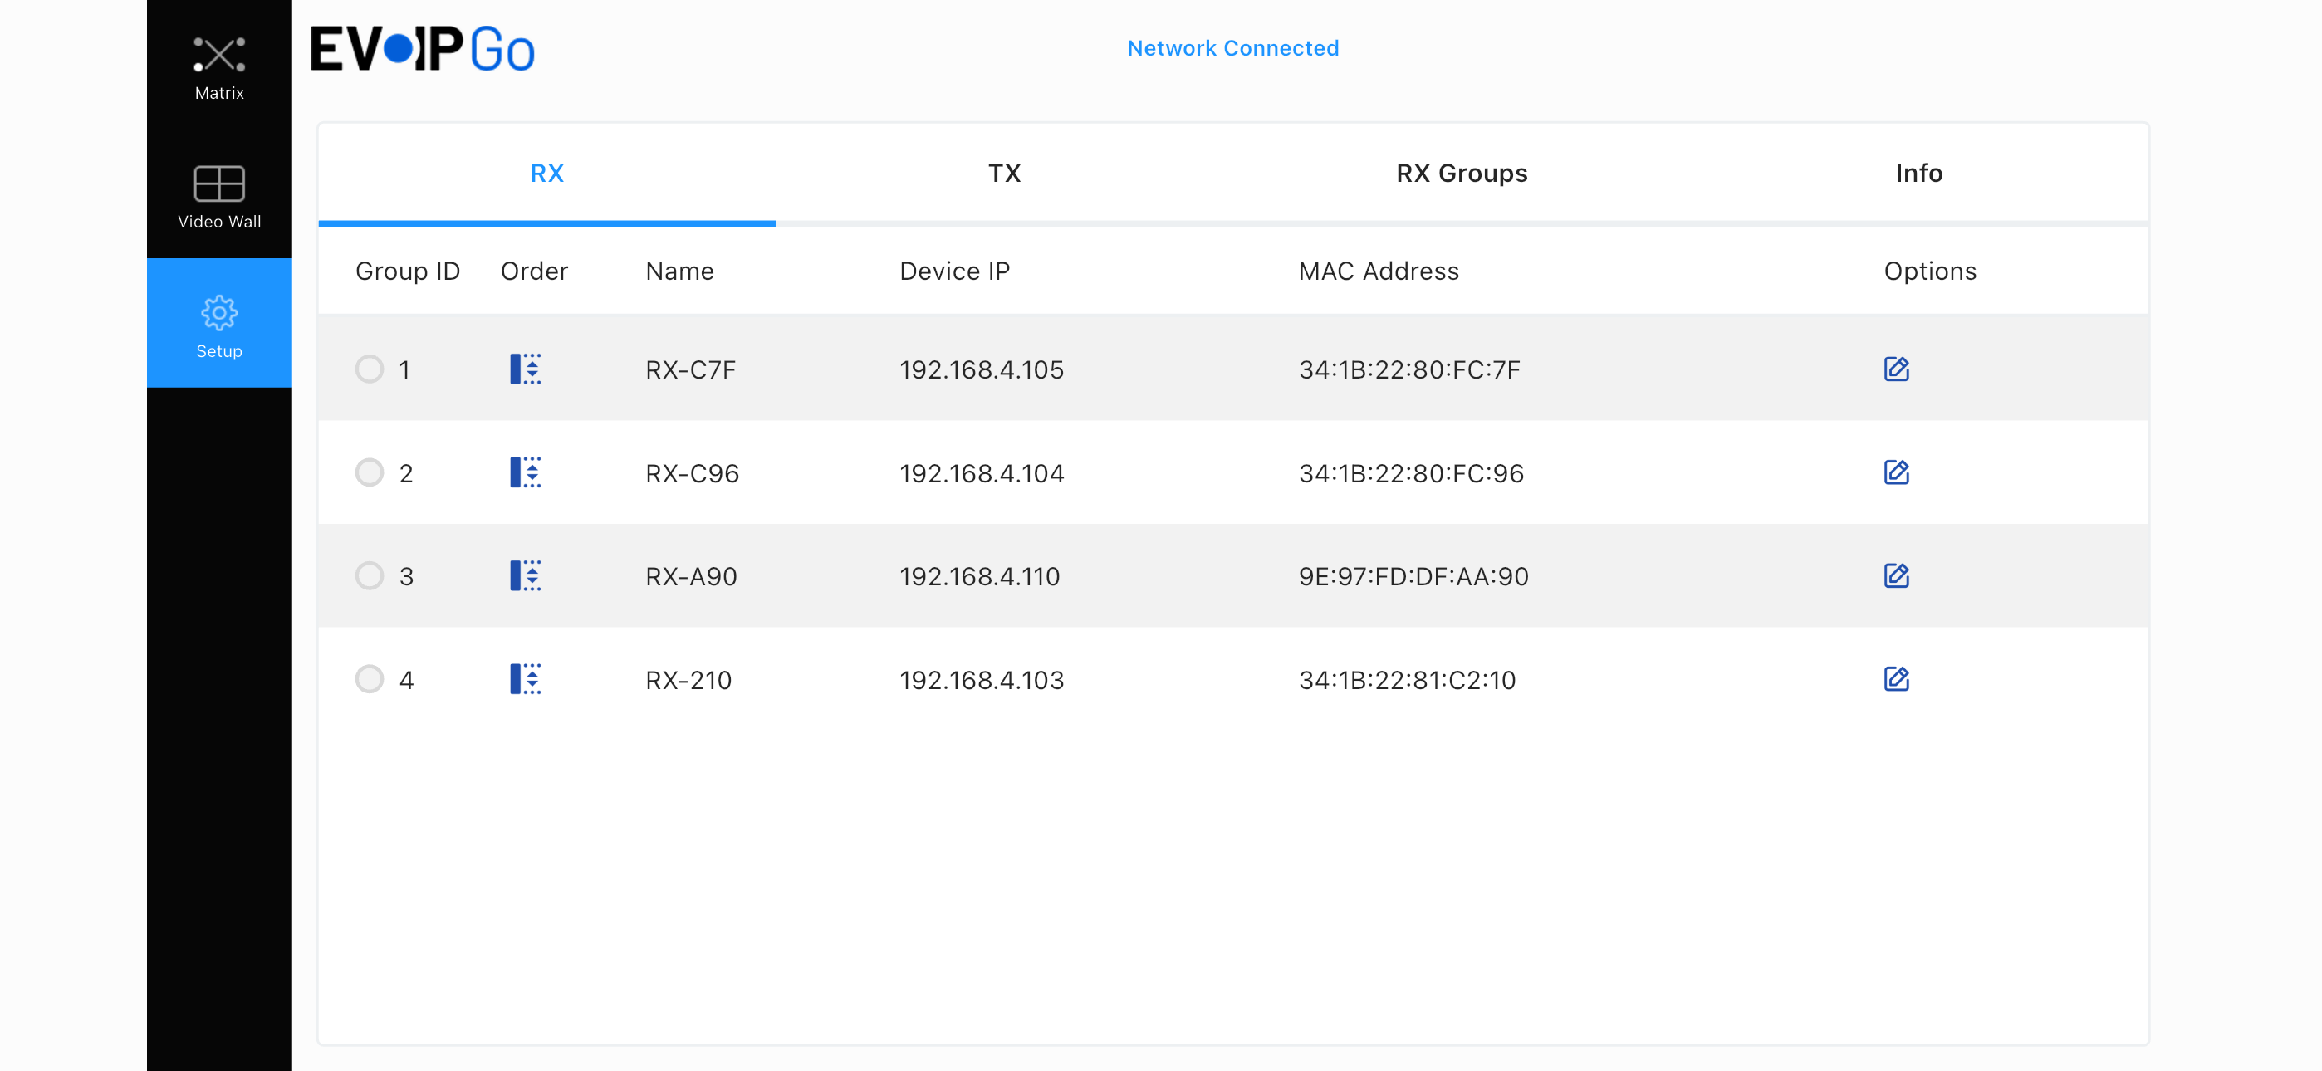Open the Matrix section in the sidebar
Viewport: 2322px width, 1071px height.
click(219, 69)
